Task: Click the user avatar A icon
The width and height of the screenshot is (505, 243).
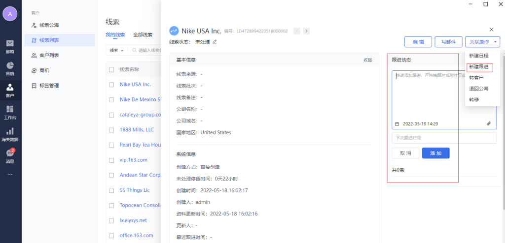Action: (x=10, y=14)
